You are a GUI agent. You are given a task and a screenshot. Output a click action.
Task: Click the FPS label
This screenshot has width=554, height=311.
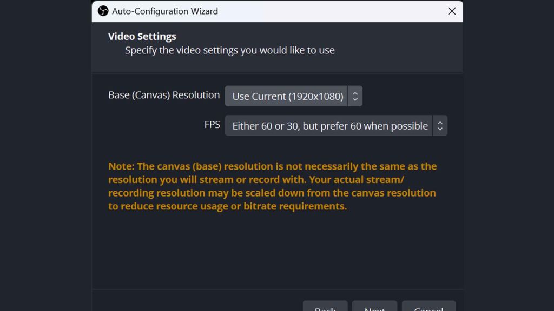tap(212, 124)
